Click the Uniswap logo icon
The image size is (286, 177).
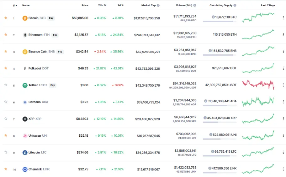click(x=25, y=136)
